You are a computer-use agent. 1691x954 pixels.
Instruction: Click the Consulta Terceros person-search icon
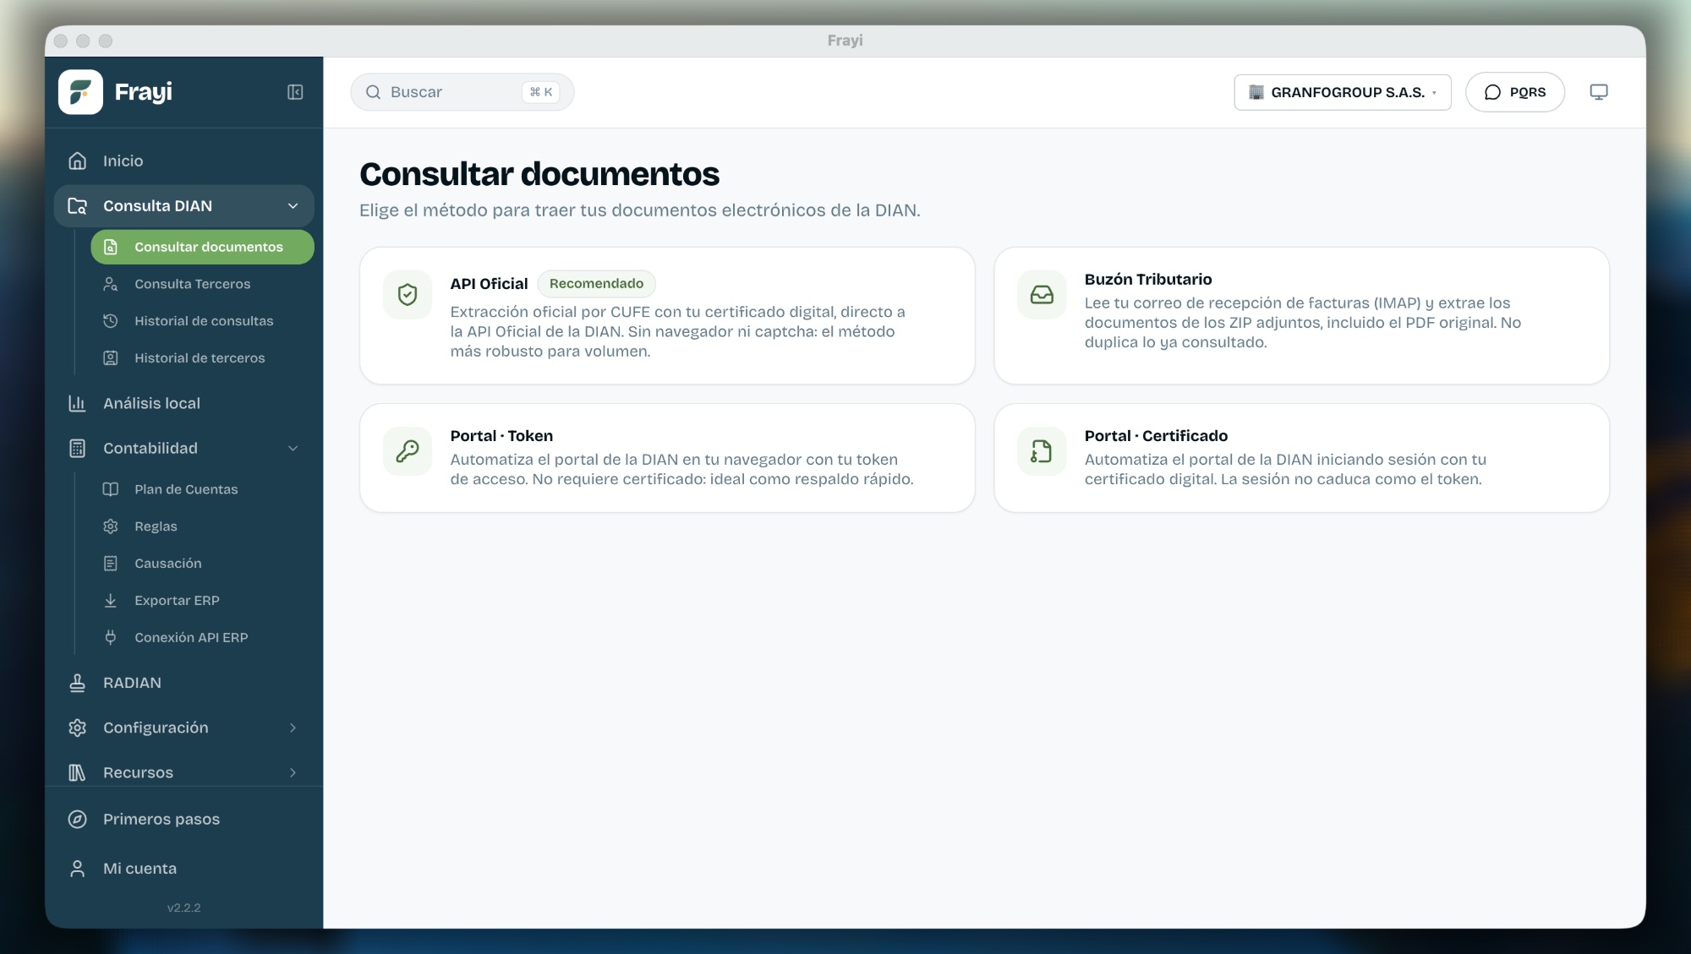click(x=110, y=284)
